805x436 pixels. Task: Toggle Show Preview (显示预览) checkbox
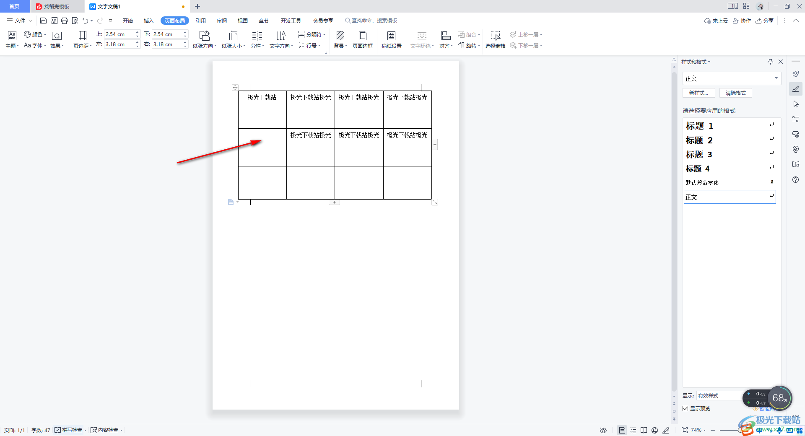pyautogui.click(x=686, y=408)
